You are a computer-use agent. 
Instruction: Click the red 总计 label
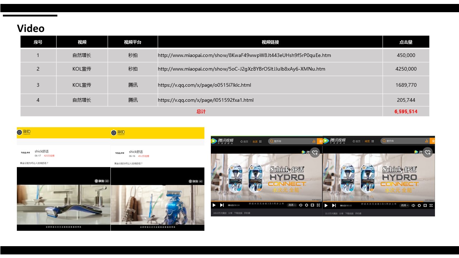tap(201, 111)
